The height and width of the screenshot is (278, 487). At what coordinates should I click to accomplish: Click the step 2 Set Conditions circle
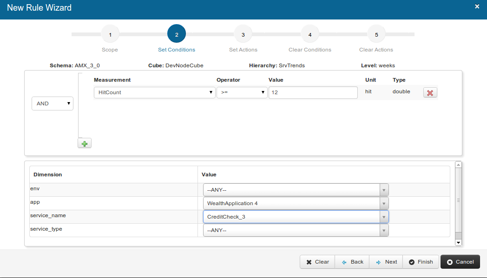point(177,34)
